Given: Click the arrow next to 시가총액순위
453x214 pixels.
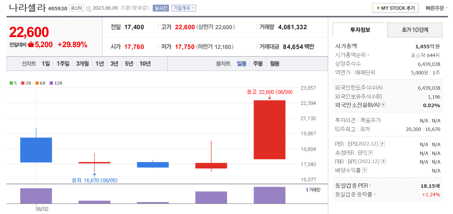Looking at the screenshot, I should [369, 55].
